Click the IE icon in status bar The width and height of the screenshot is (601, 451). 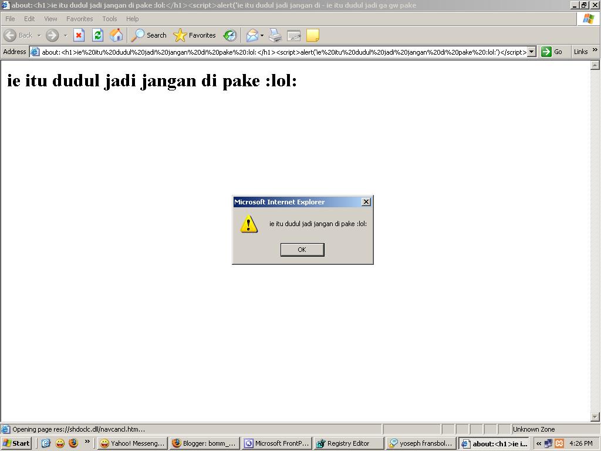pyautogui.click(x=5, y=429)
